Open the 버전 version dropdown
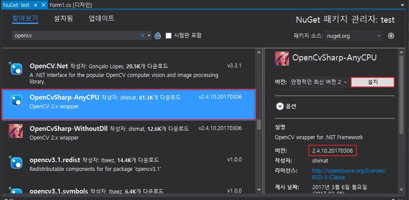This screenshot has height=200, width=409. tap(318, 82)
